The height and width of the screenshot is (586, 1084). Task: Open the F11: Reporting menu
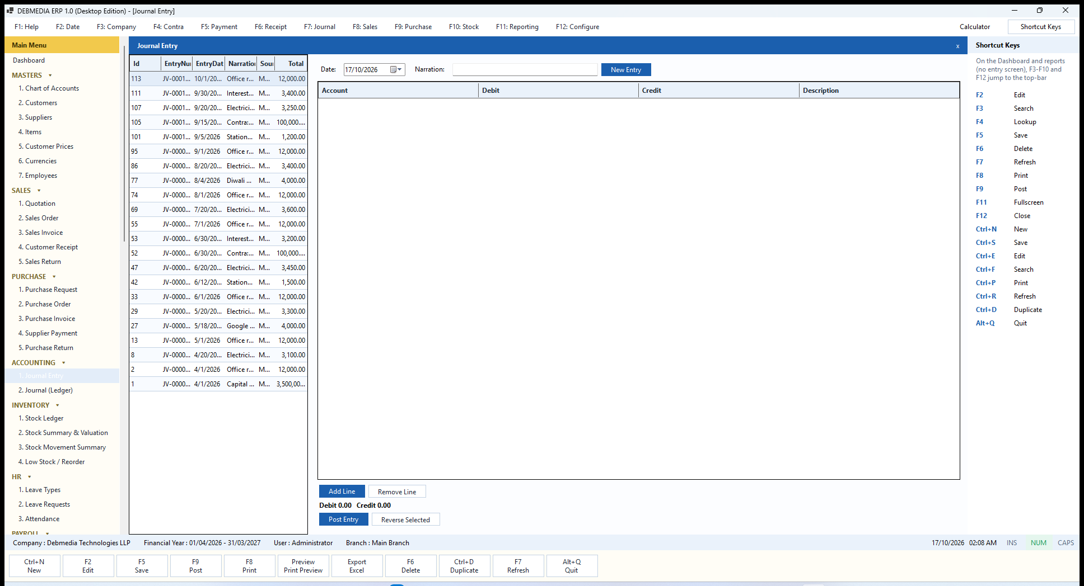(517, 27)
